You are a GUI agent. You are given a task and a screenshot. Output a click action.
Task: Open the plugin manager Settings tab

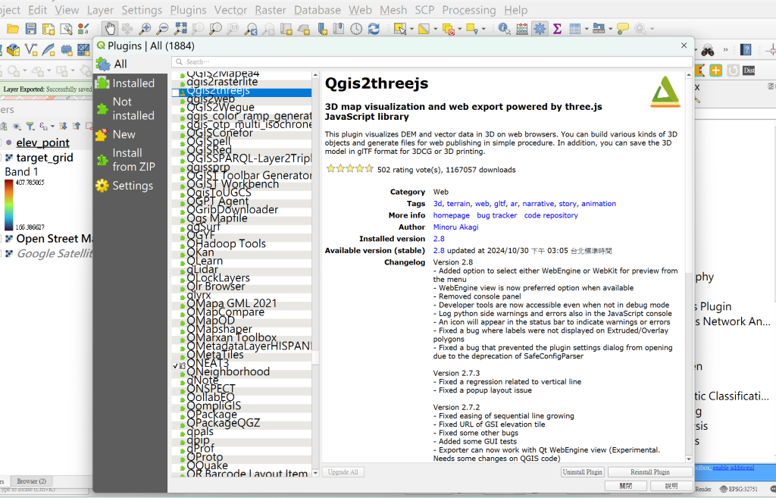tap(130, 186)
